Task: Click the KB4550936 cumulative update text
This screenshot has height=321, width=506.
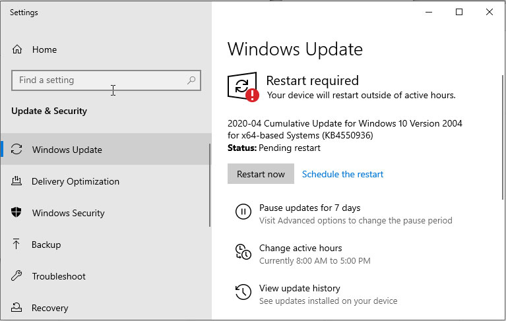Action: 344,129
